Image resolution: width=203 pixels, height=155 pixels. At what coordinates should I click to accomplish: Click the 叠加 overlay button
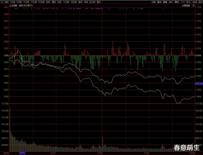click(159, 2)
